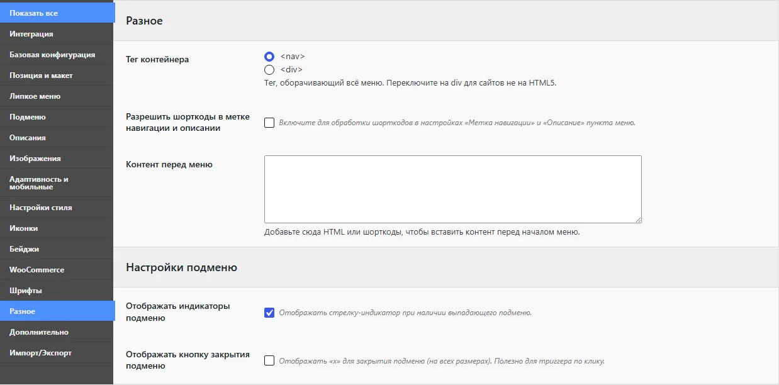
Task: Open the Шрифты settings tab
Action: [x=57, y=291]
